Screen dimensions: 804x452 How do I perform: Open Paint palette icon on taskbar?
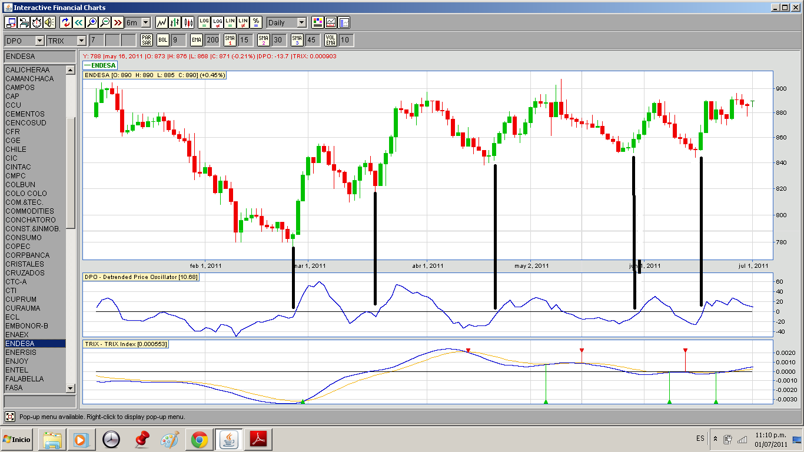coord(170,440)
